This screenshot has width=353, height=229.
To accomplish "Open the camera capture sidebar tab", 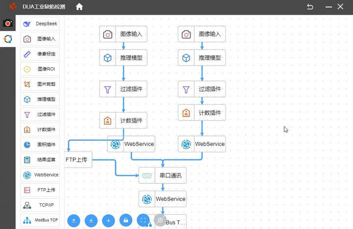I will point(7,24).
